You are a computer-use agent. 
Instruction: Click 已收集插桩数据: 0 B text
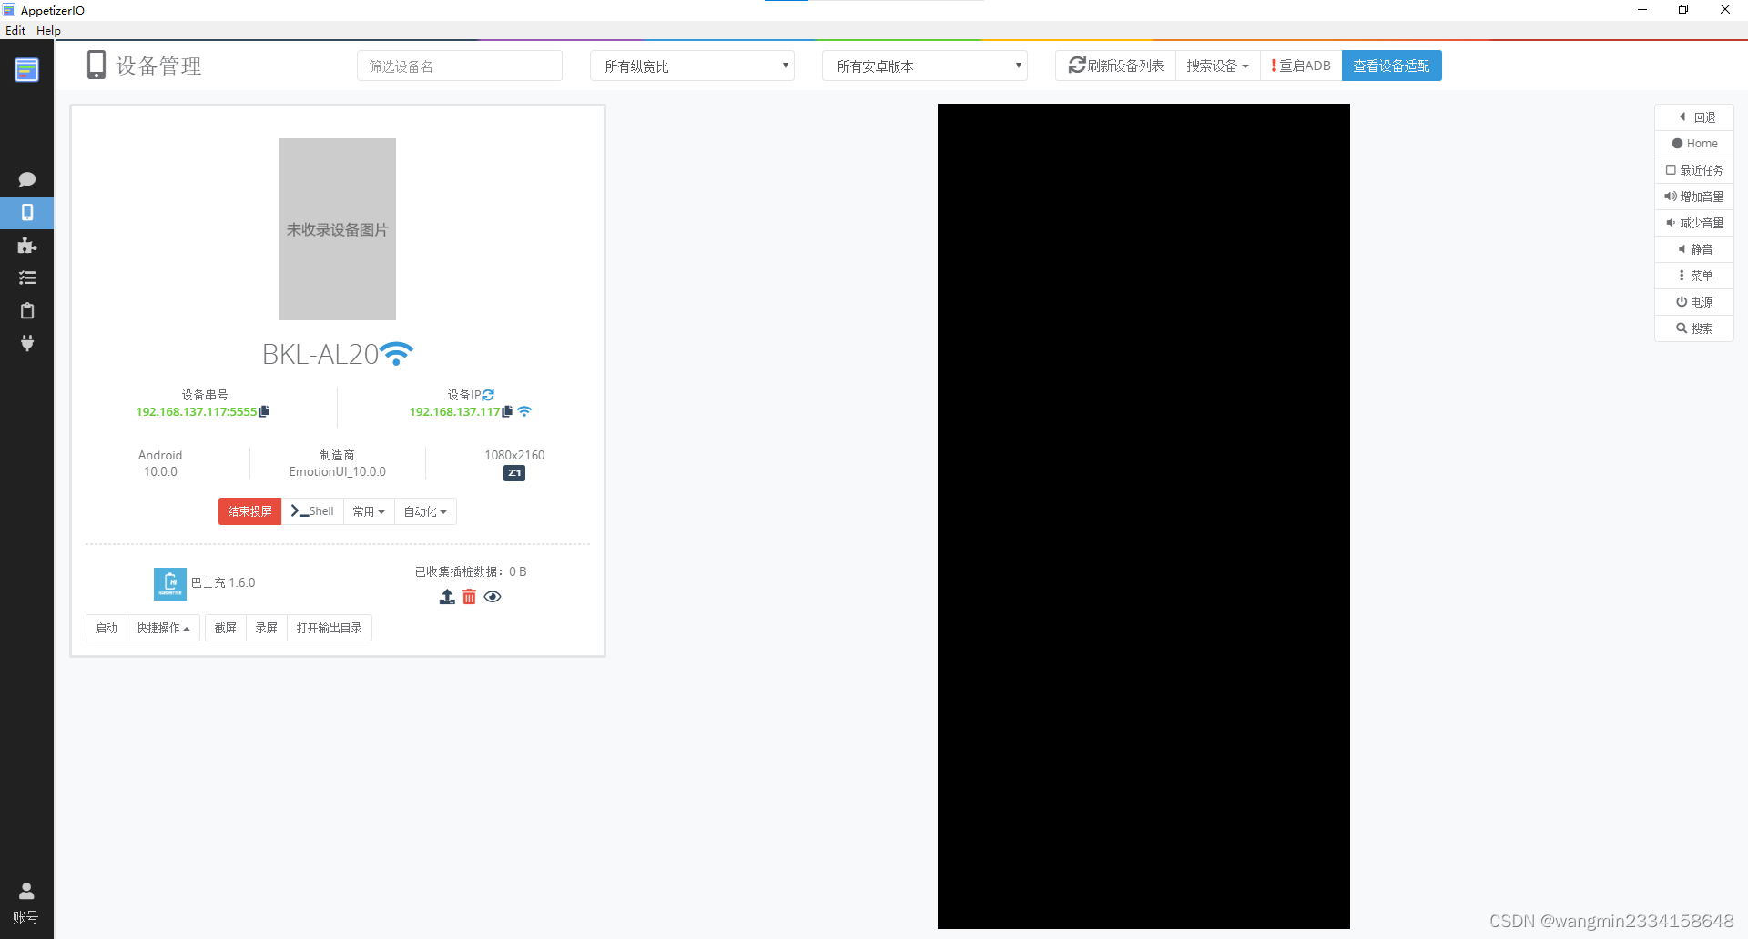[471, 572]
